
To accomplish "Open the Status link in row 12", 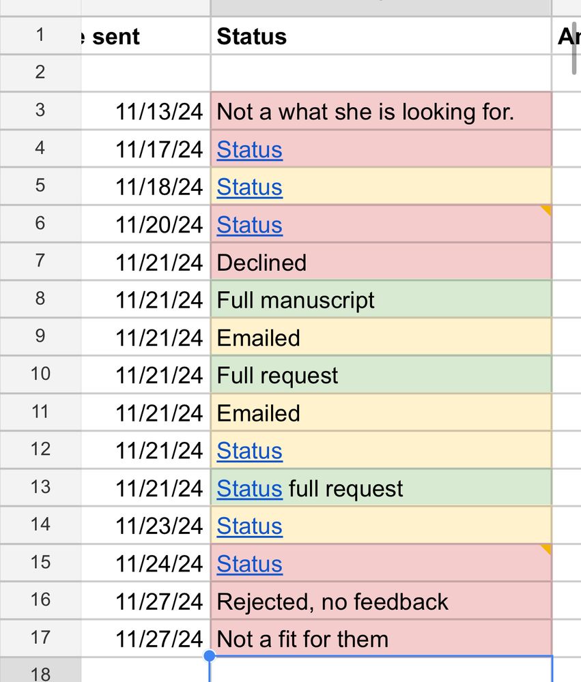I will point(250,451).
